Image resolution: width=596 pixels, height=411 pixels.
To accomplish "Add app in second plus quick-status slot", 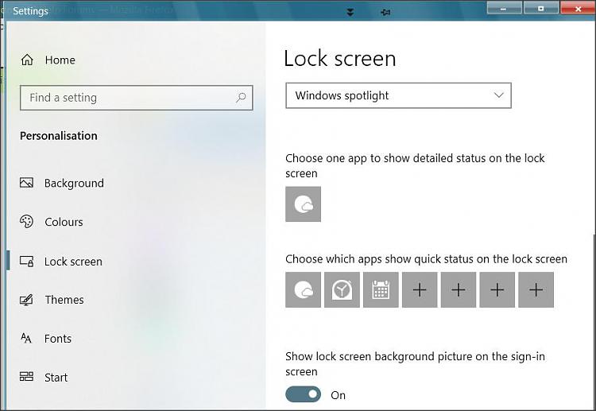I will pos(459,289).
